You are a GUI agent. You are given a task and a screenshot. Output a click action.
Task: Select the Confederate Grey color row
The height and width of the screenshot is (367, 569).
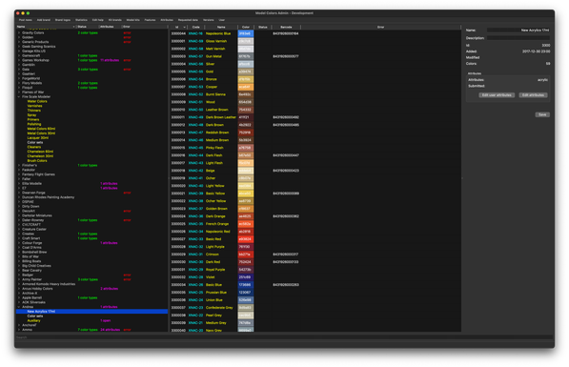(x=315, y=308)
